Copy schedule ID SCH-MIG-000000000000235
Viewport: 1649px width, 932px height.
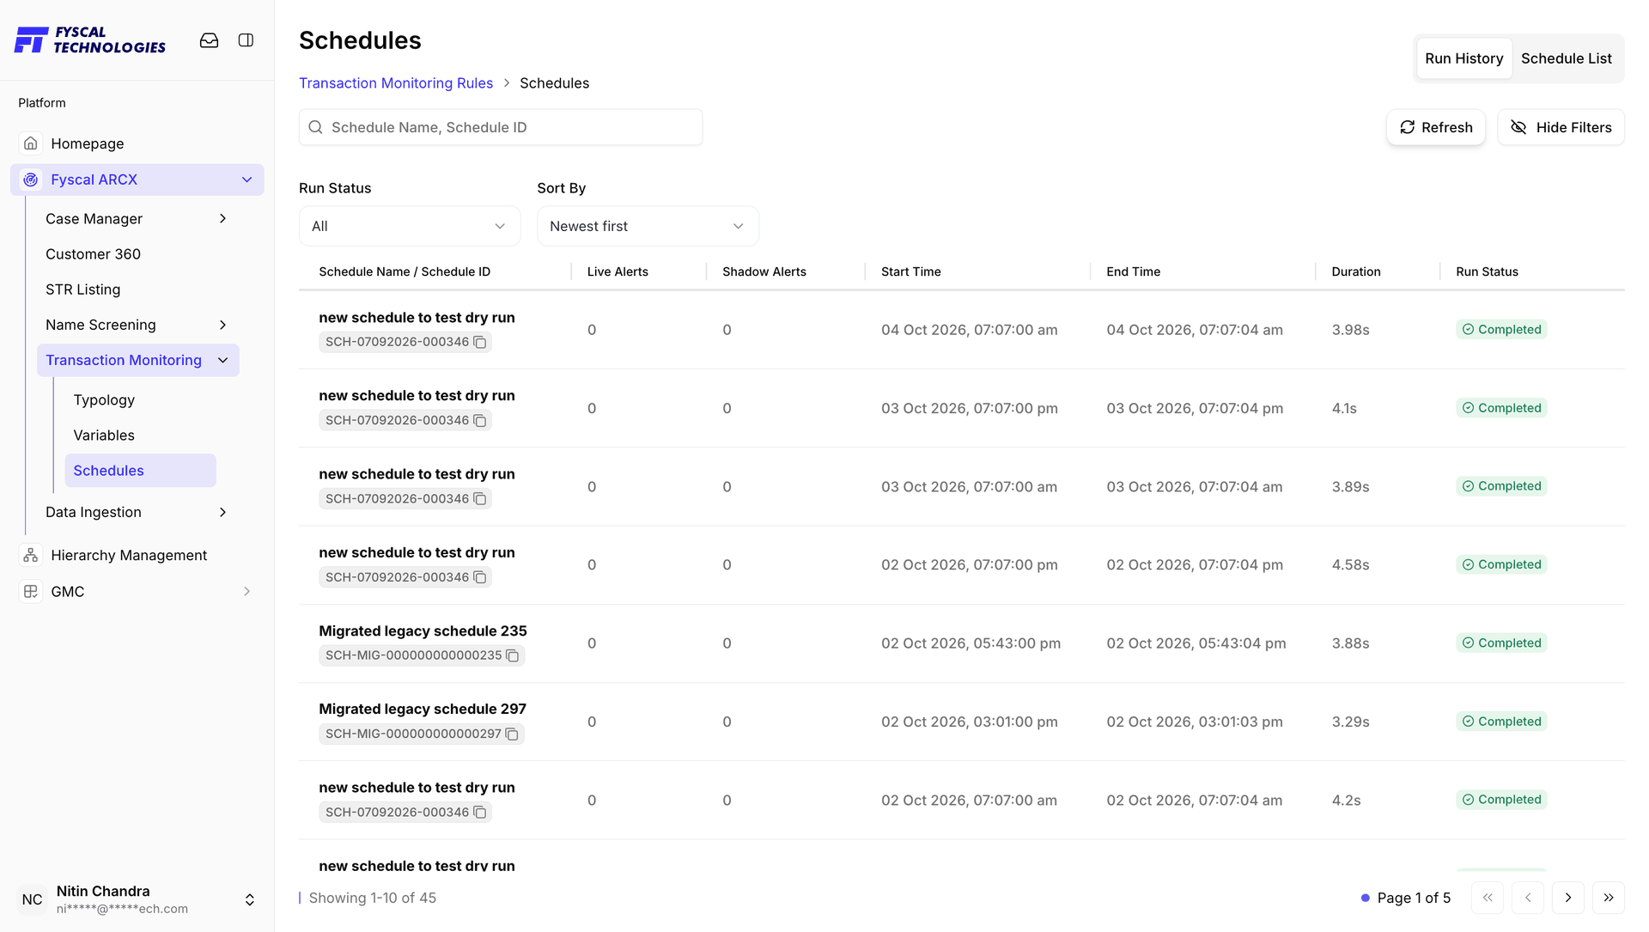point(513,655)
